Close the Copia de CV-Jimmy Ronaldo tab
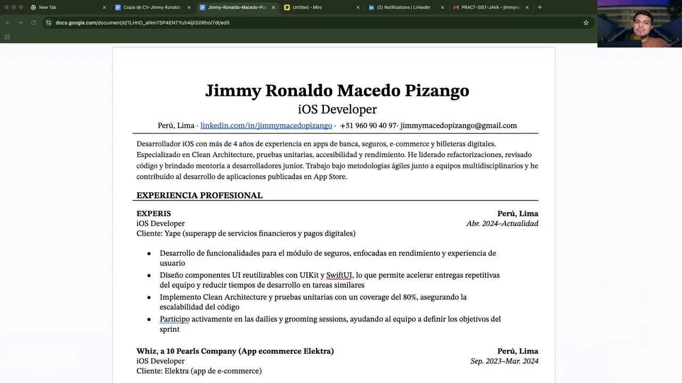Viewport: 682px width, 383px height. 189,7
